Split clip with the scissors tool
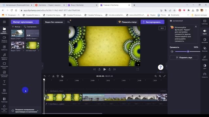This screenshot has height=117, width=209. 53,76
